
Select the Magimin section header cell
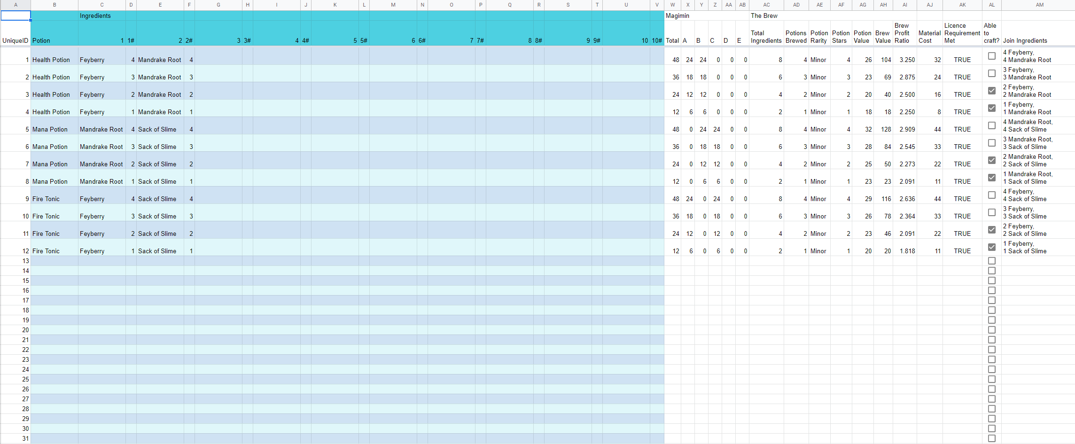click(678, 16)
